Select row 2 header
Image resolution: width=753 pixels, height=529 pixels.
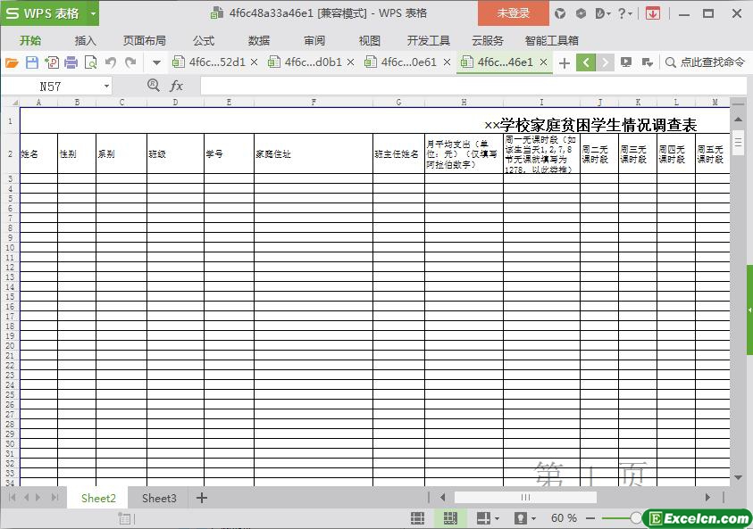10,153
